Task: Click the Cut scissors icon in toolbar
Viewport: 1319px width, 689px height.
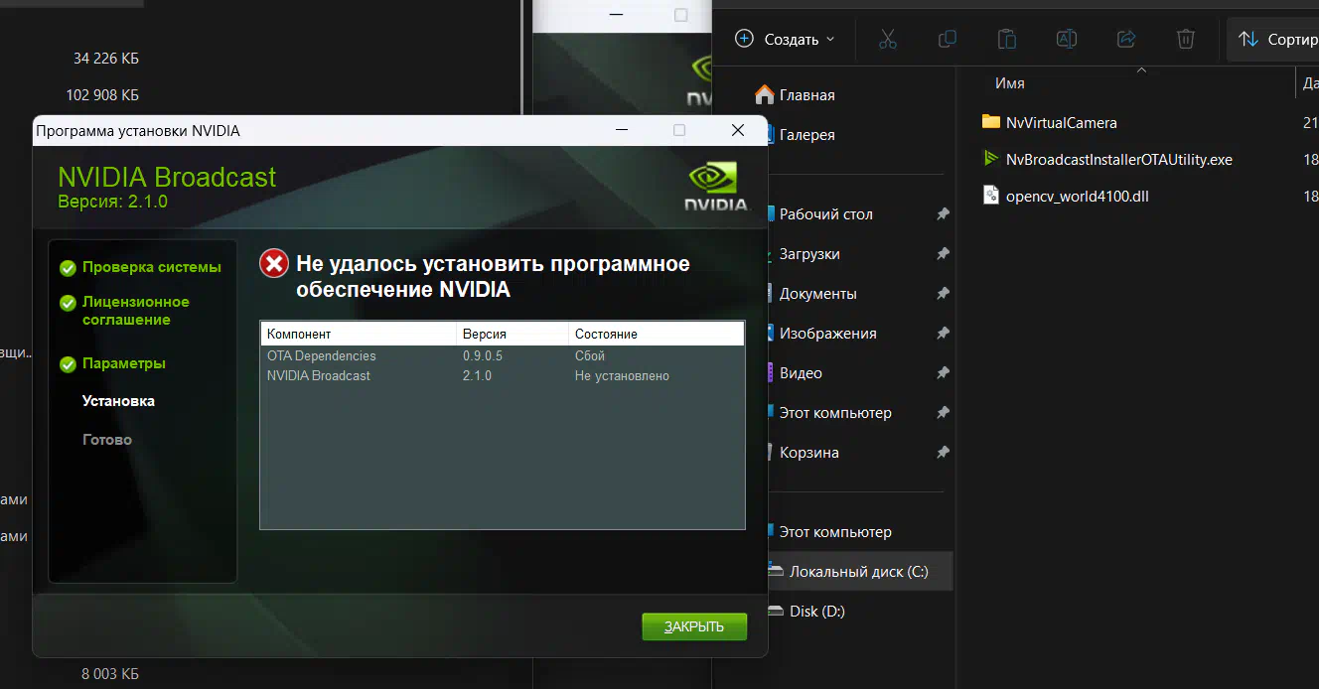Action: tap(888, 40)
